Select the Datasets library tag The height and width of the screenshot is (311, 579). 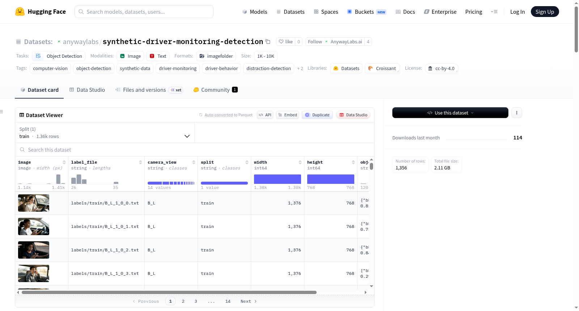pos(346,68)
